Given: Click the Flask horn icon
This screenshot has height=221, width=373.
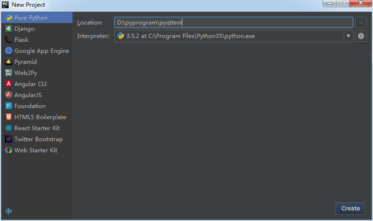Looking at the screenshot, I should click(9, 39).
